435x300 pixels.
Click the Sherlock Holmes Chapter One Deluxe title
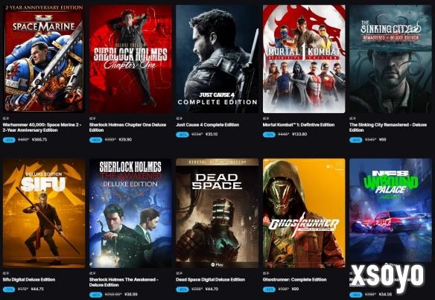click(127, 127)
